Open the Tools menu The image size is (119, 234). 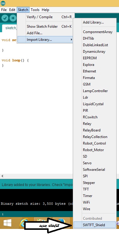35,10
